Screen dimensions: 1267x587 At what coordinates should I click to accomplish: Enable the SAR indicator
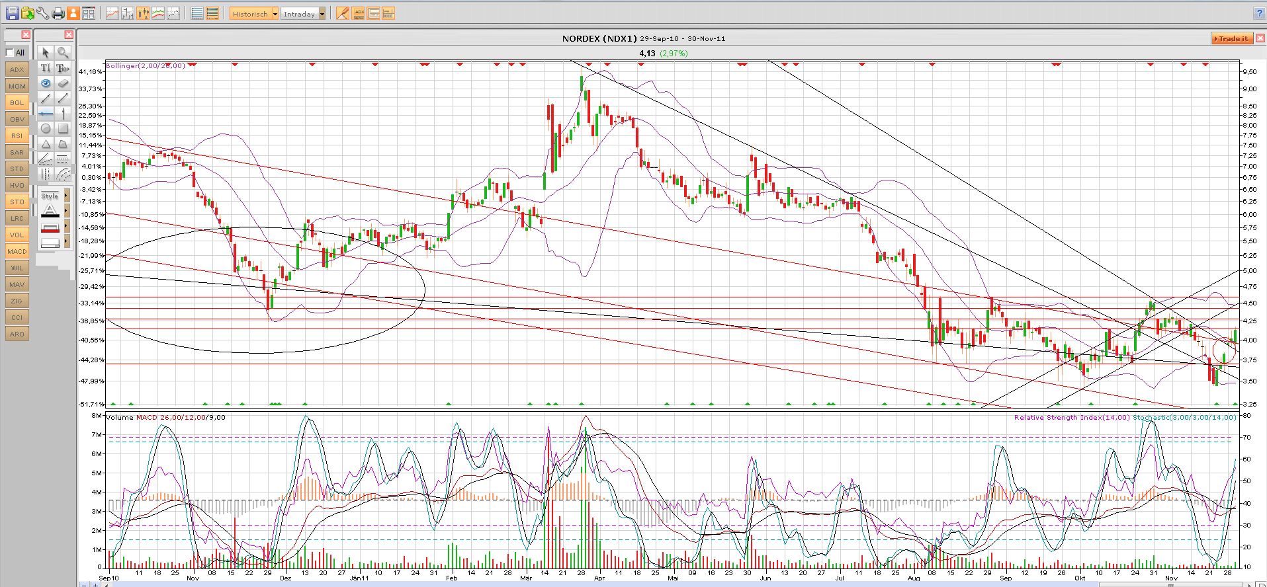17,152
